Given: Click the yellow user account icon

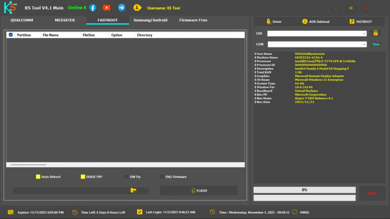Looking at the screenshot, I should (137, 8).
